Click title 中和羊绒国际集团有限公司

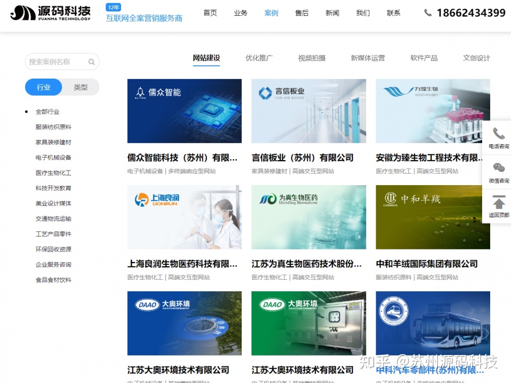[x=427, y=264]
